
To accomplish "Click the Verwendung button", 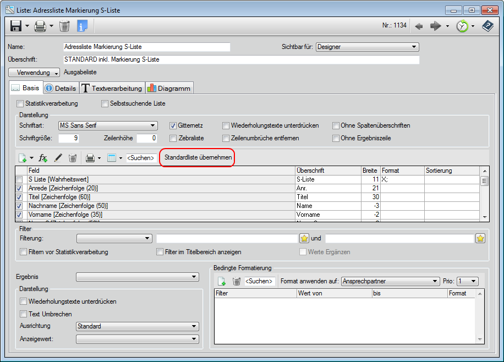I will pos(34,72).
